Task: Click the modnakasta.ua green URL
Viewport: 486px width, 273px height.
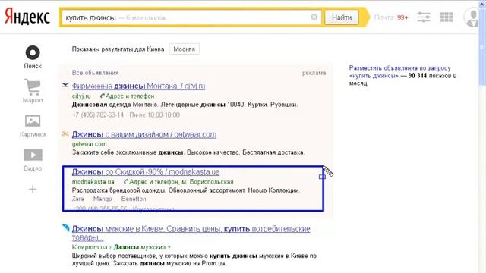Action: coord(93,182)
